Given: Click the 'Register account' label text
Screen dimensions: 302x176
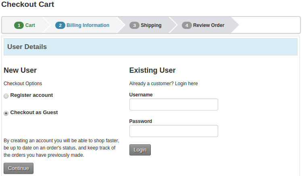Looking at the screenshot, I should (x=31, y=95).
